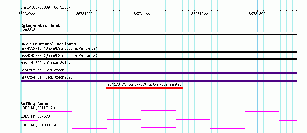Select the RefSeq Genes track heading
Image resolution: width=307 pixels, height=133 pixels.
(x=35, y=104)
